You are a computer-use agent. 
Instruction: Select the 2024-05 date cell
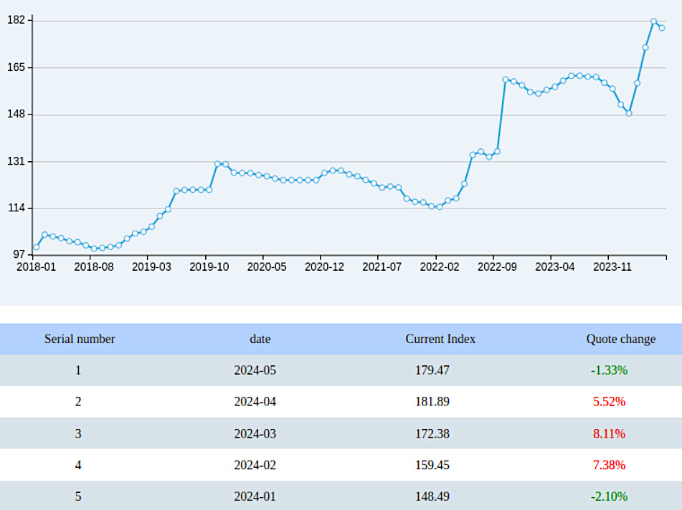click(x=255, y=370)
